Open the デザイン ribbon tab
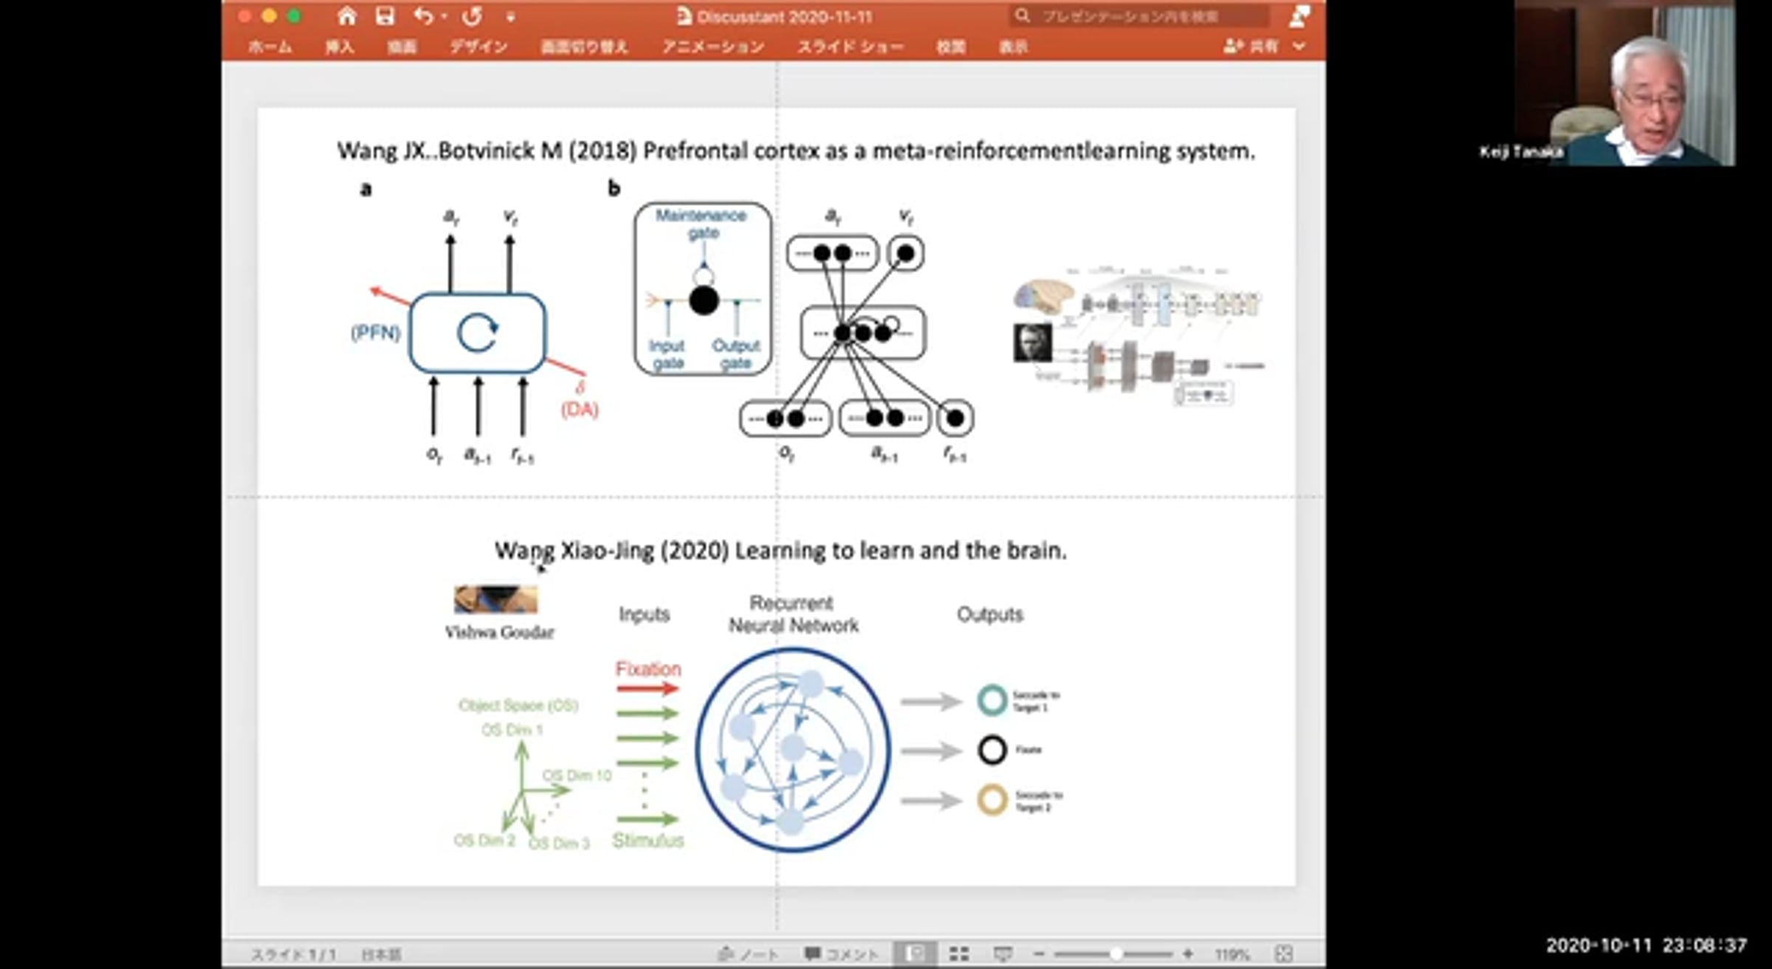 pyautogui.click(x=478, y=46)
